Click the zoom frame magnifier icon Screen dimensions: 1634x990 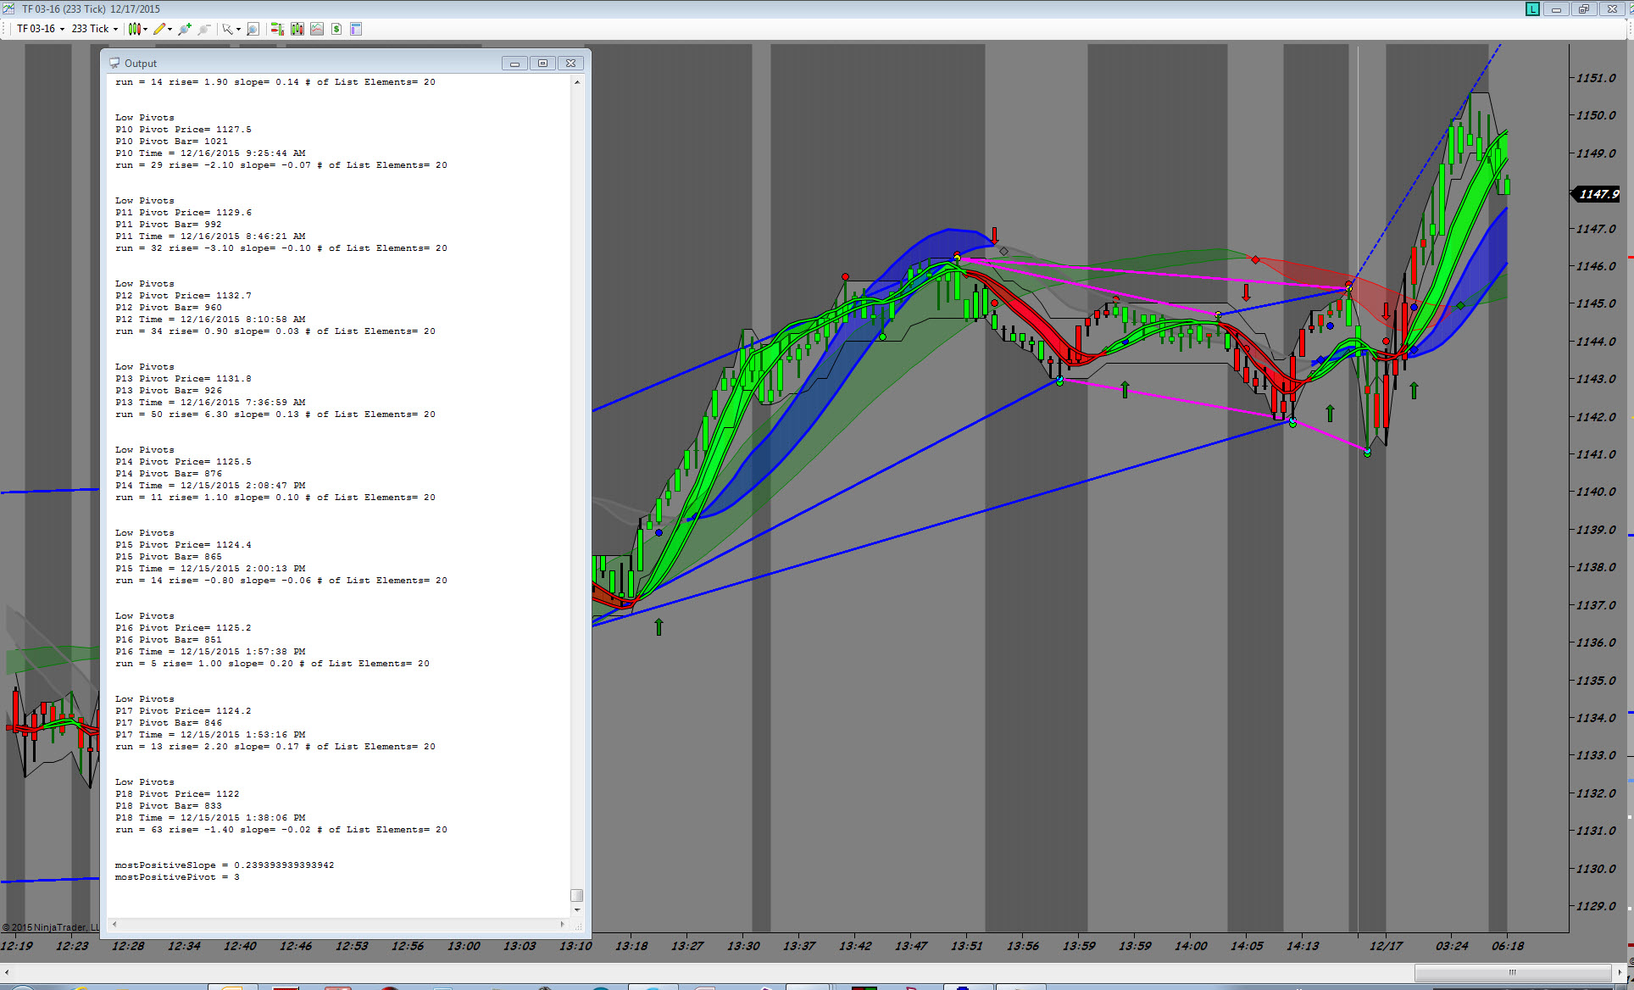pos(253,29)
